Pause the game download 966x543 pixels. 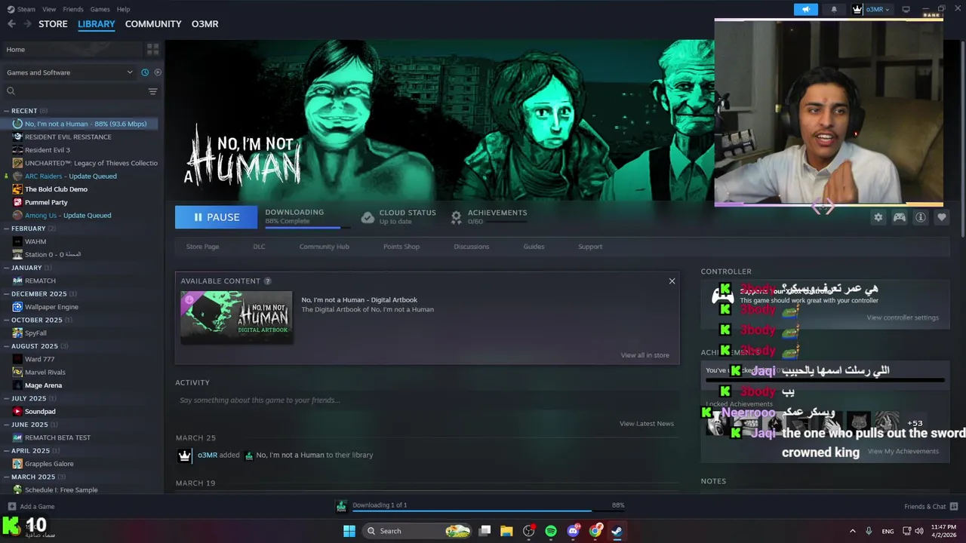(217, 217)
